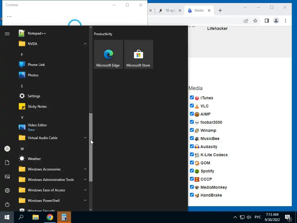The height and width of the screenshot is (223, 297).
Task: Uncheck the foobar2000 checkbox
Action: click(192, 122)
